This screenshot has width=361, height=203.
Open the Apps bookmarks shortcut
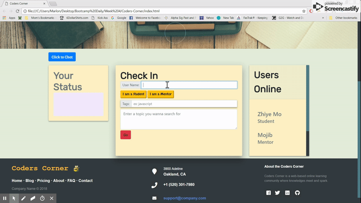tap(9, 18)
